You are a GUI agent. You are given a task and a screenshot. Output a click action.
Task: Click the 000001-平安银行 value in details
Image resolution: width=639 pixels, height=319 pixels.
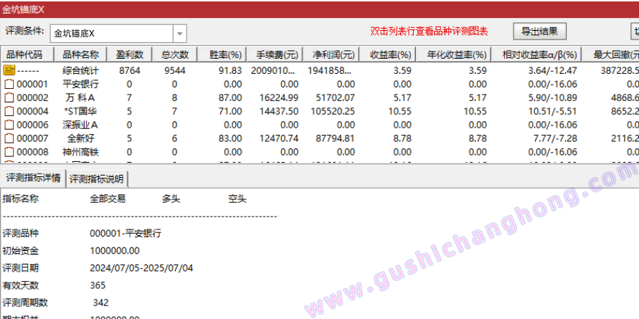click(126, 234)
